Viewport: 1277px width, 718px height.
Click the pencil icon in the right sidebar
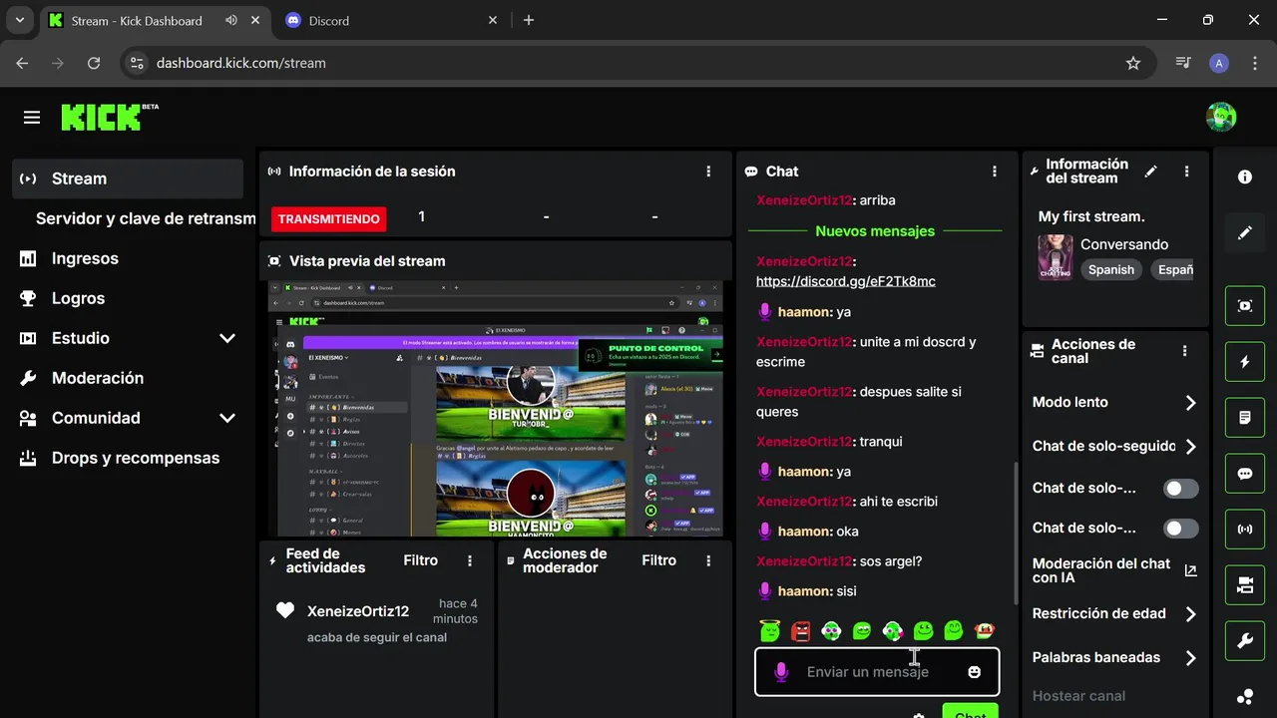pos(1245,232)
